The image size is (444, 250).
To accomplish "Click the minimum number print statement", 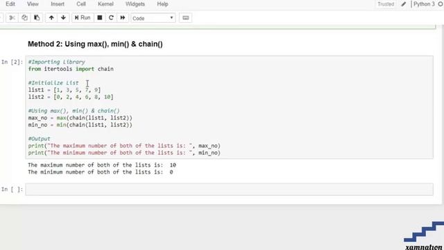I will pos(124,153).
